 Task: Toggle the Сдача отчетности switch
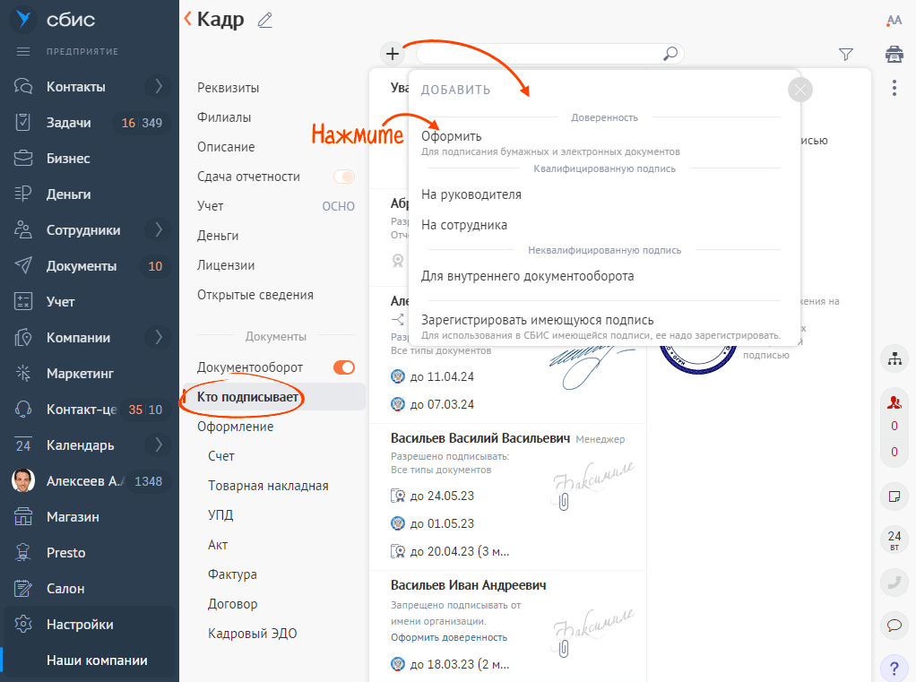[x=344, y=177]
